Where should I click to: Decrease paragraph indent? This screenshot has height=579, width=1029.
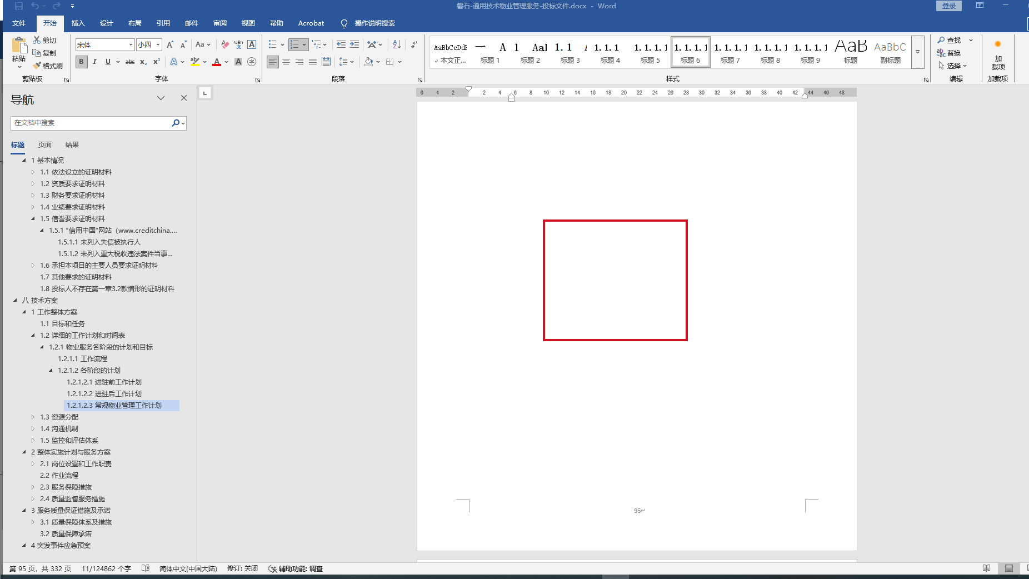click(341, 44)
